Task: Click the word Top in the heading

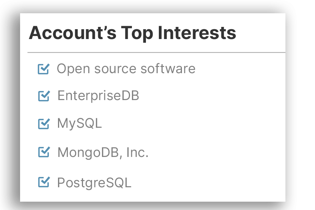Action: pos(137,33)
